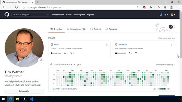This screenshot has width=182, height=102.
Task: Switch to the Overview tab
Action: pos(57,29)
